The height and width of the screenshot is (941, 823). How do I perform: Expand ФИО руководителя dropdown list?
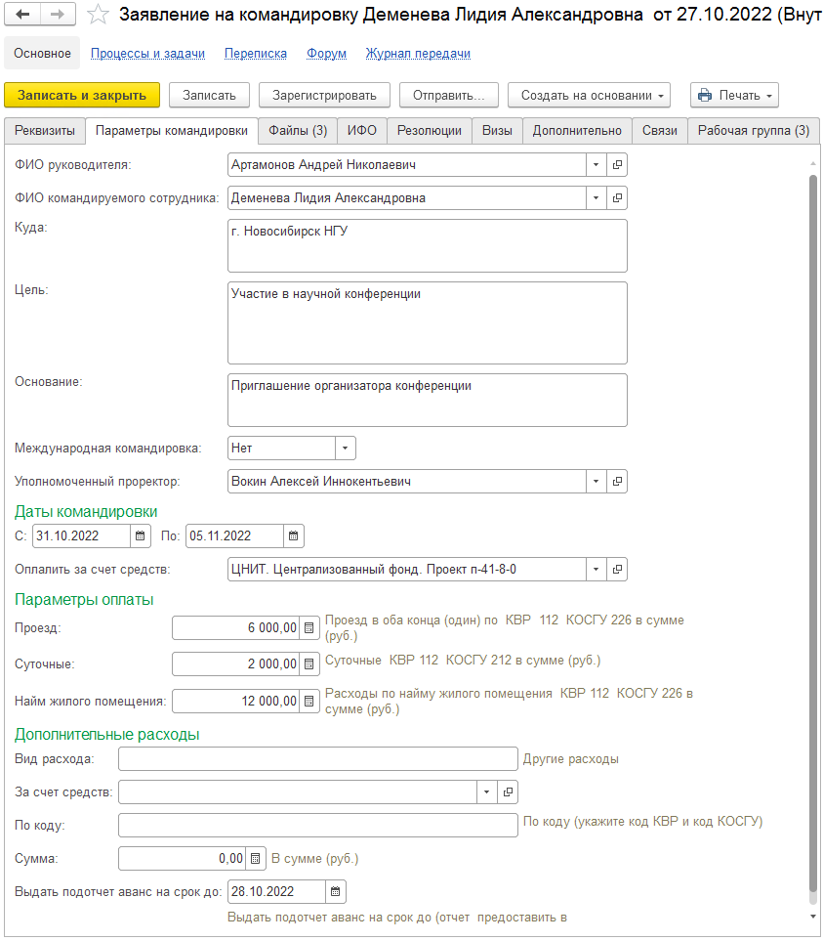[x=596, y=164]
